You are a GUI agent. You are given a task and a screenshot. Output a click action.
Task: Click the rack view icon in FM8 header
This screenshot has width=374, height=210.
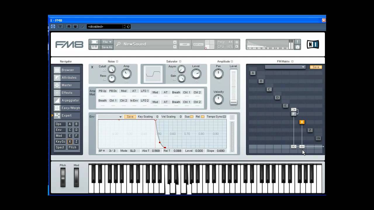coord(95,42)
